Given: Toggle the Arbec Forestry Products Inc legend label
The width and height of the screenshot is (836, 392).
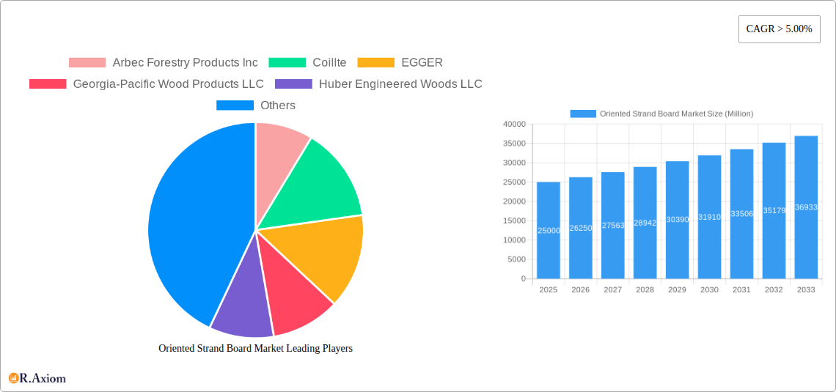Looking at the screenshot, I should [x=185, y=63].
